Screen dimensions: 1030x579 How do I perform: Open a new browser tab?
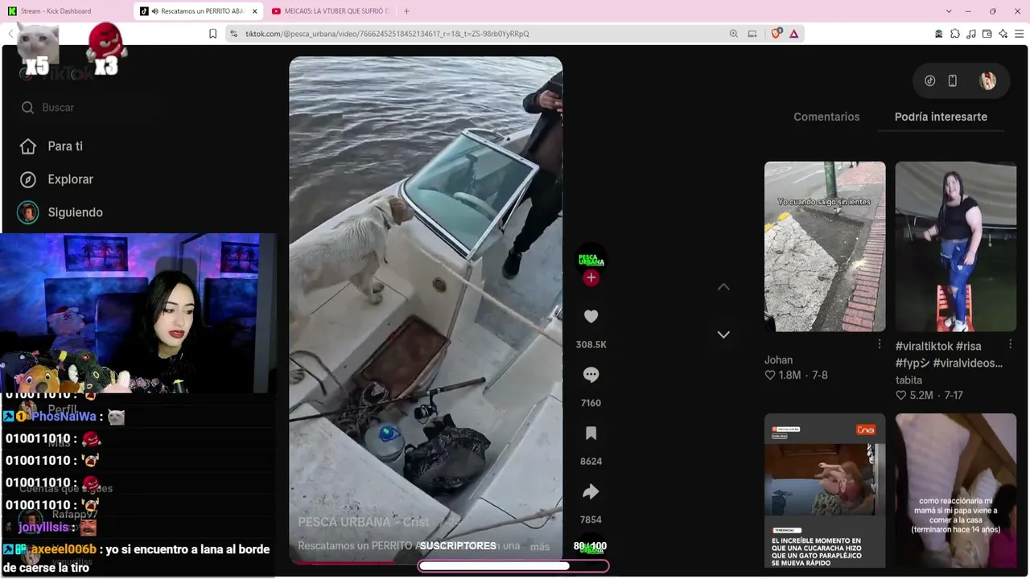coord(406,11)
